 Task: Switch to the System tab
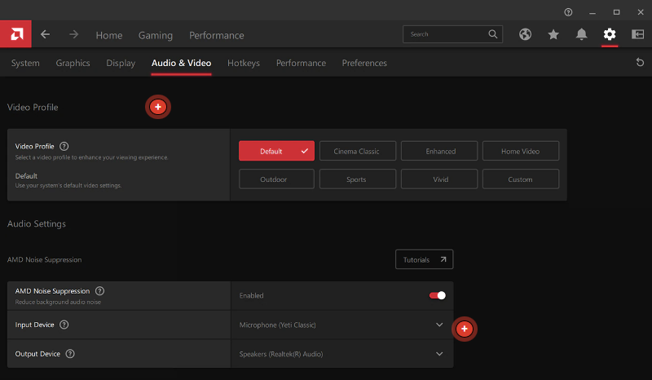tap(25, 63)
